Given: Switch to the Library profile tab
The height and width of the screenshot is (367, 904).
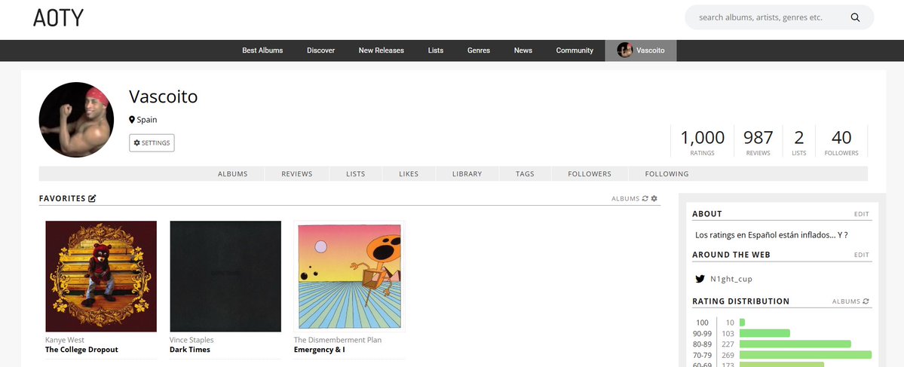Looking at the screenshot, I should click(467, 174).
